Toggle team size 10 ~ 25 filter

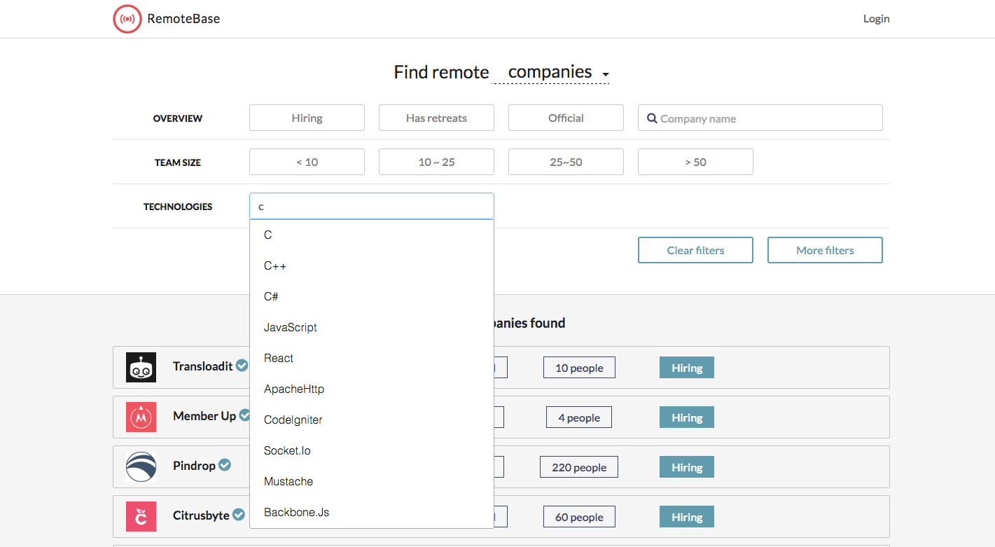[436, 162]
